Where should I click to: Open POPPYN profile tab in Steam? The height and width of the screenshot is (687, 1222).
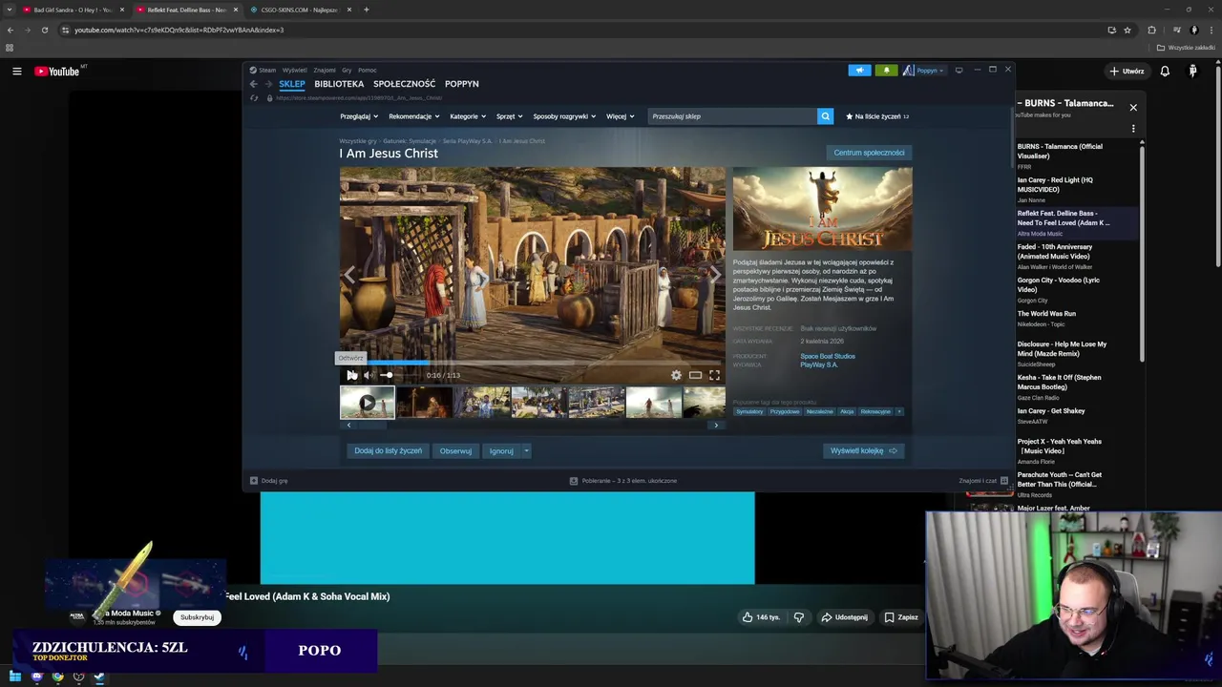pyautogui.click(x=462, y=84)
